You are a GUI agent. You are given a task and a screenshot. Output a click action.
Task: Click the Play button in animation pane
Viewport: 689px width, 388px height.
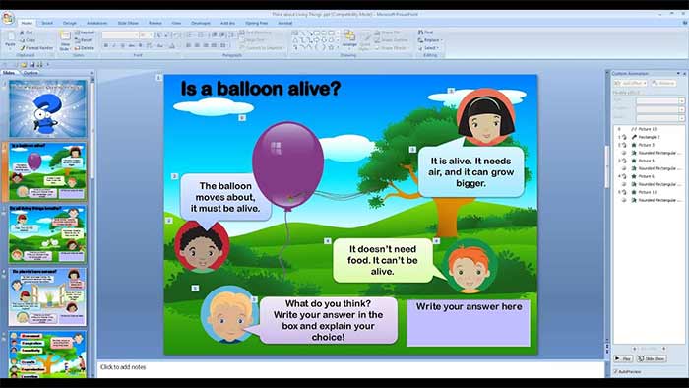pyautogui.click(x=623, y=359)
